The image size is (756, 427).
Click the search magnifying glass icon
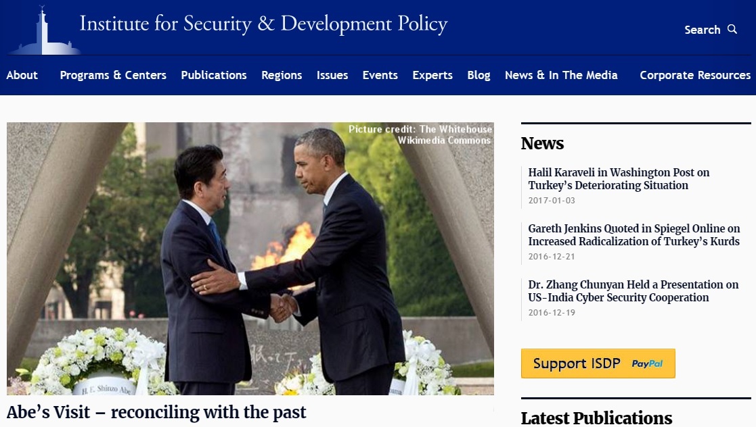point(732,29)
